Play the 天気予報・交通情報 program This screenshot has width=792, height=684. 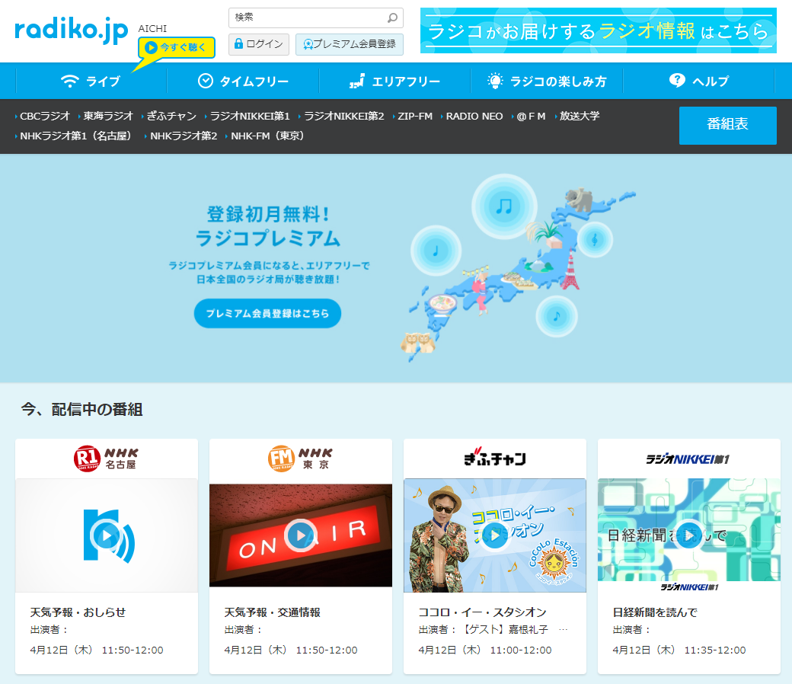(x=301, y=535)
